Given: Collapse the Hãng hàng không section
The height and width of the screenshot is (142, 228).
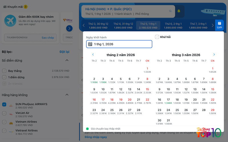Looking at the screenshot, I should coord(67,95).
